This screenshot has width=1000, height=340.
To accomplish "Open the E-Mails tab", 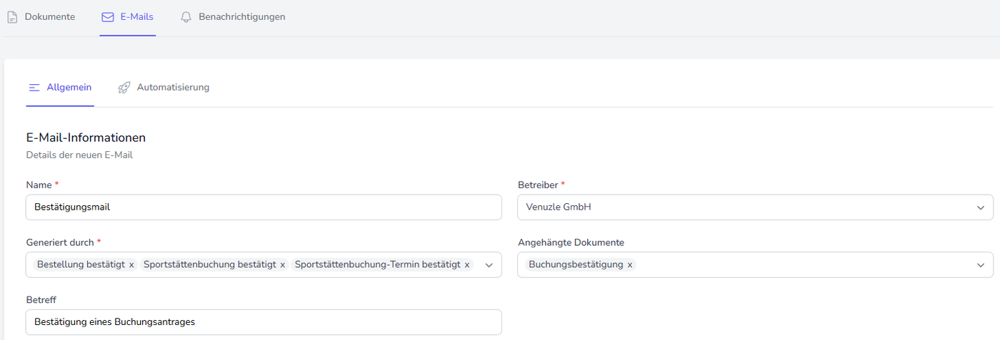I will (x=136, y=17).
